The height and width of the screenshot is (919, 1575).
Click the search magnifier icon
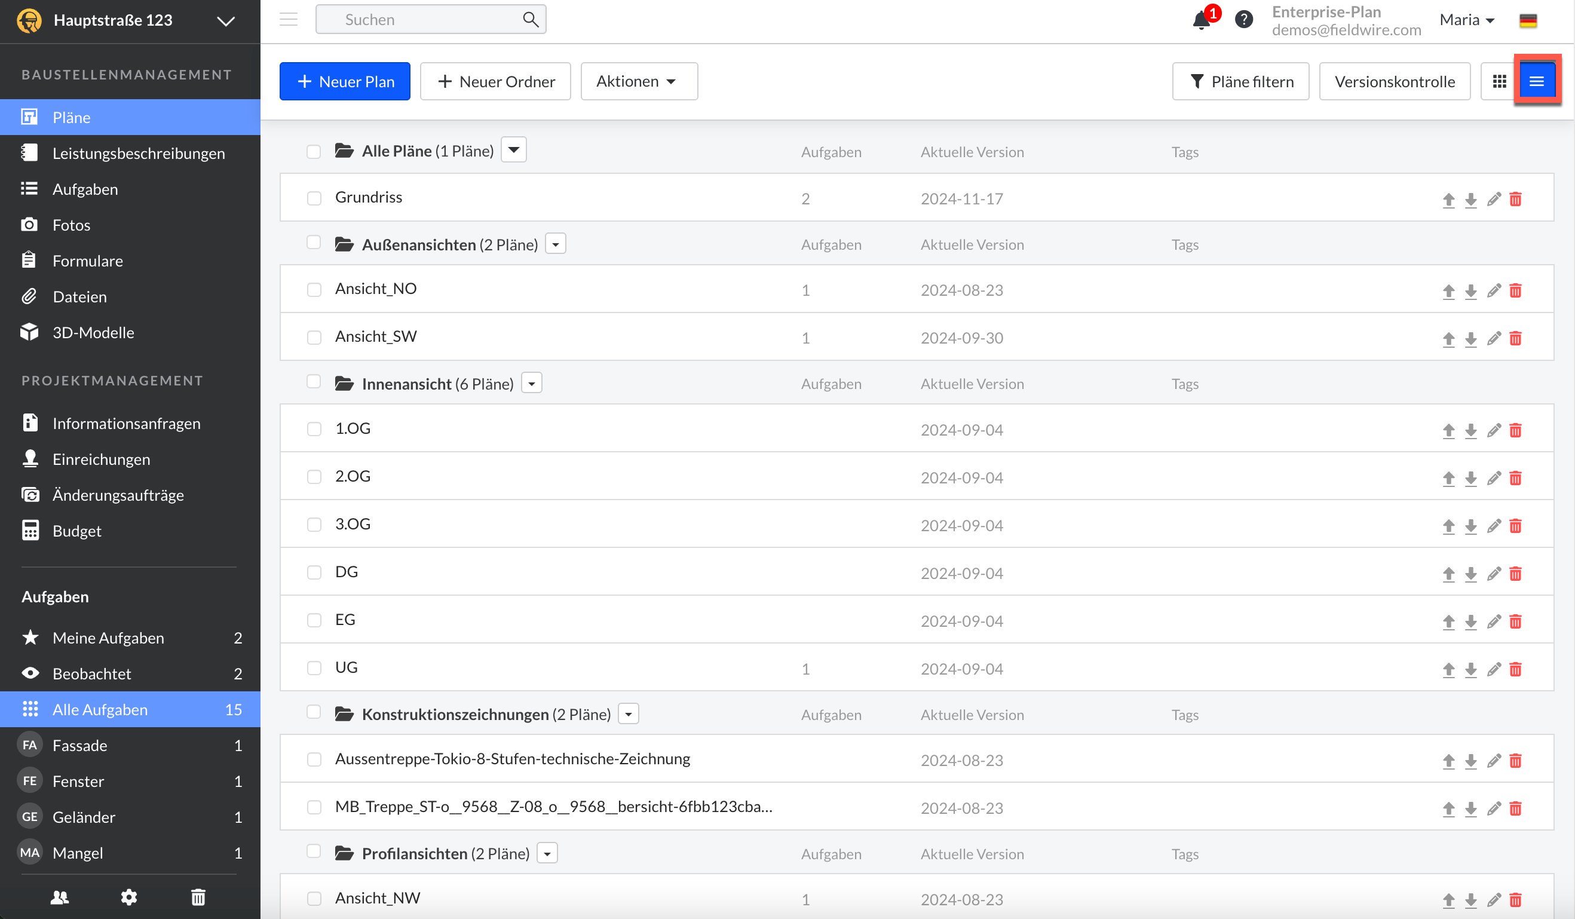530,19
